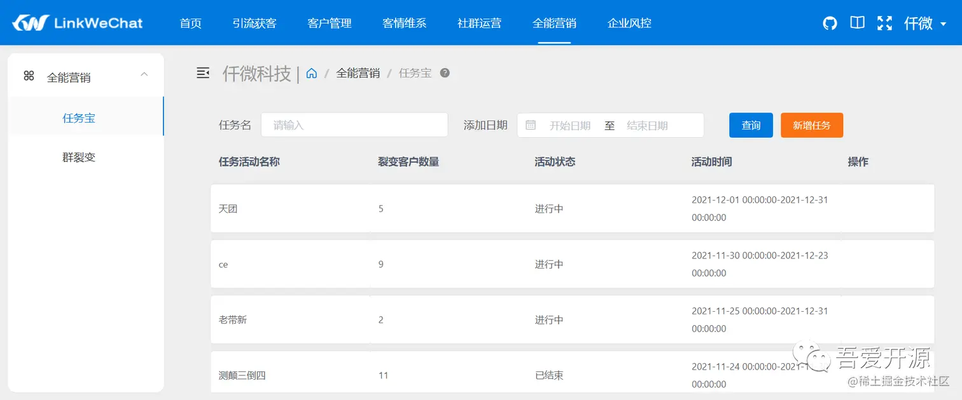
Task: Click the help question mark icon
Action: 445,72
